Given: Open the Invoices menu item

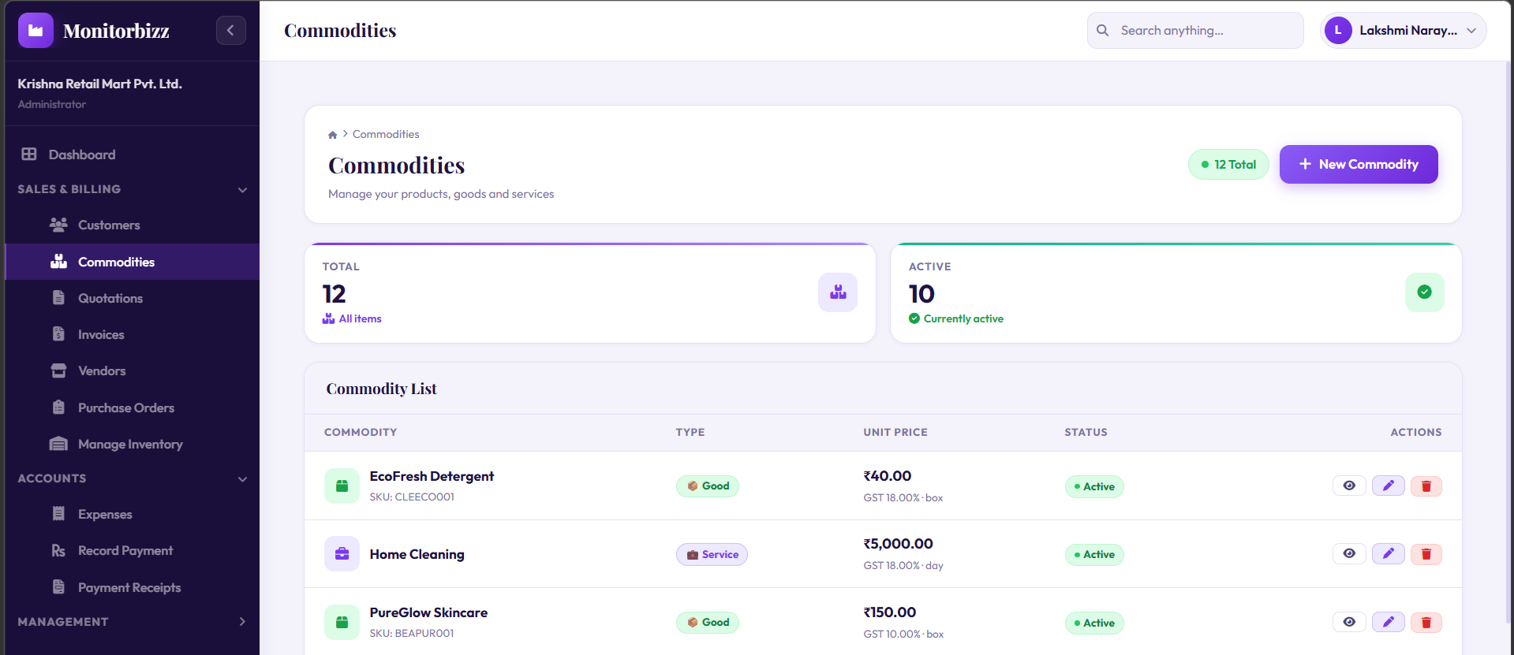Looking at the screenshot, I should click(101, 335).
